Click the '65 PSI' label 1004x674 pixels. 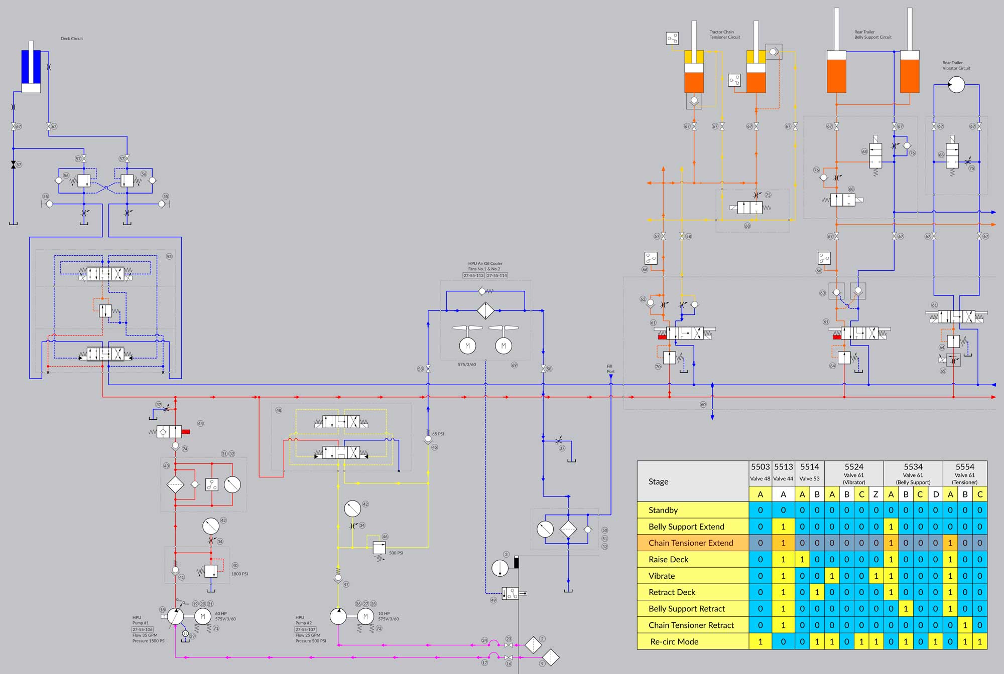(x=438, y=434)
